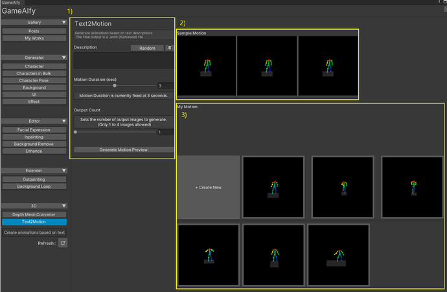Image resolution: width=447 pixels, height=292 pixels.
Task: Click the Output Count slider handle
Action: 76,132
